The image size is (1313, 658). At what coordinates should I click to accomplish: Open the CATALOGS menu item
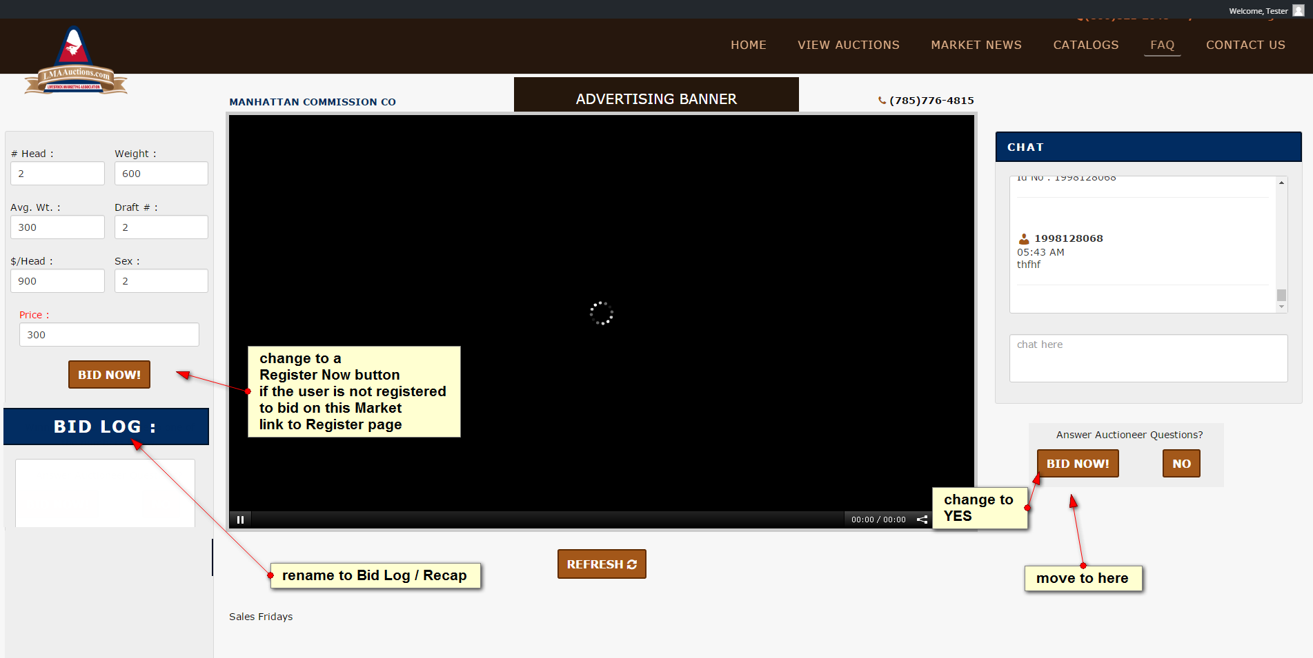coord(1086,45)
